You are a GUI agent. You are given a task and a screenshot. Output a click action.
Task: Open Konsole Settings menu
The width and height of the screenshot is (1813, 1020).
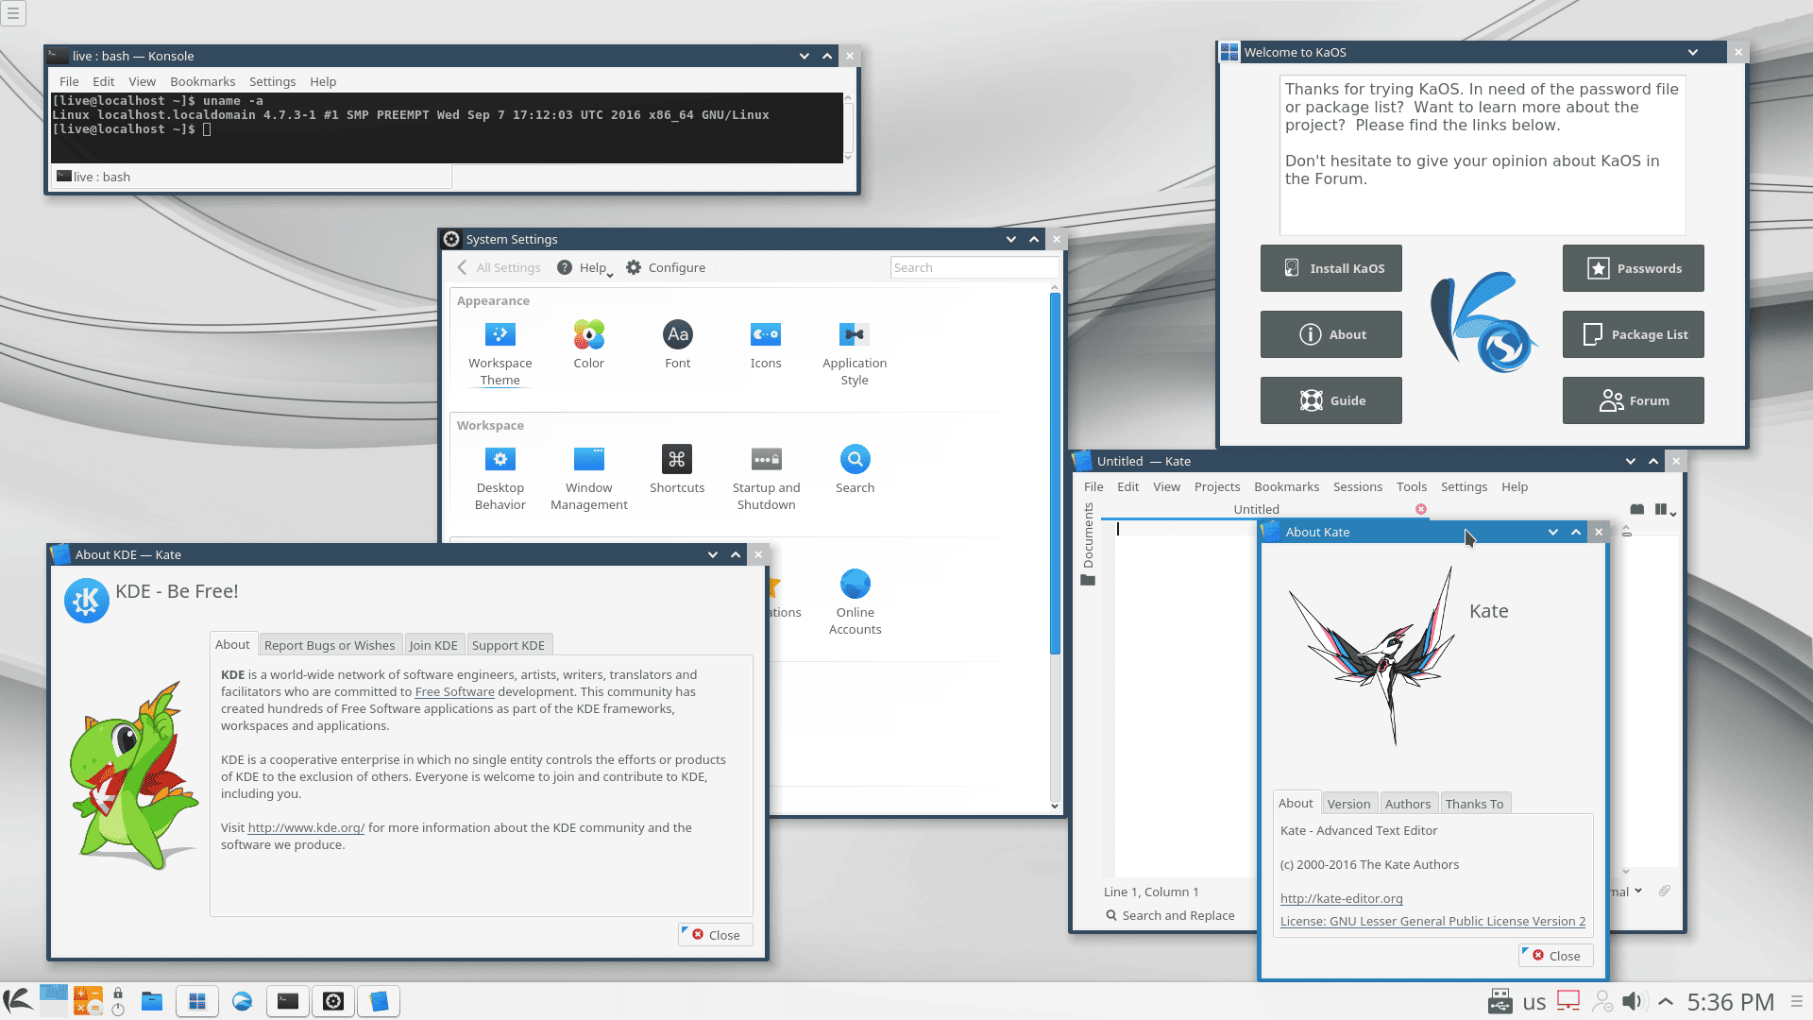tap(272, 81)
